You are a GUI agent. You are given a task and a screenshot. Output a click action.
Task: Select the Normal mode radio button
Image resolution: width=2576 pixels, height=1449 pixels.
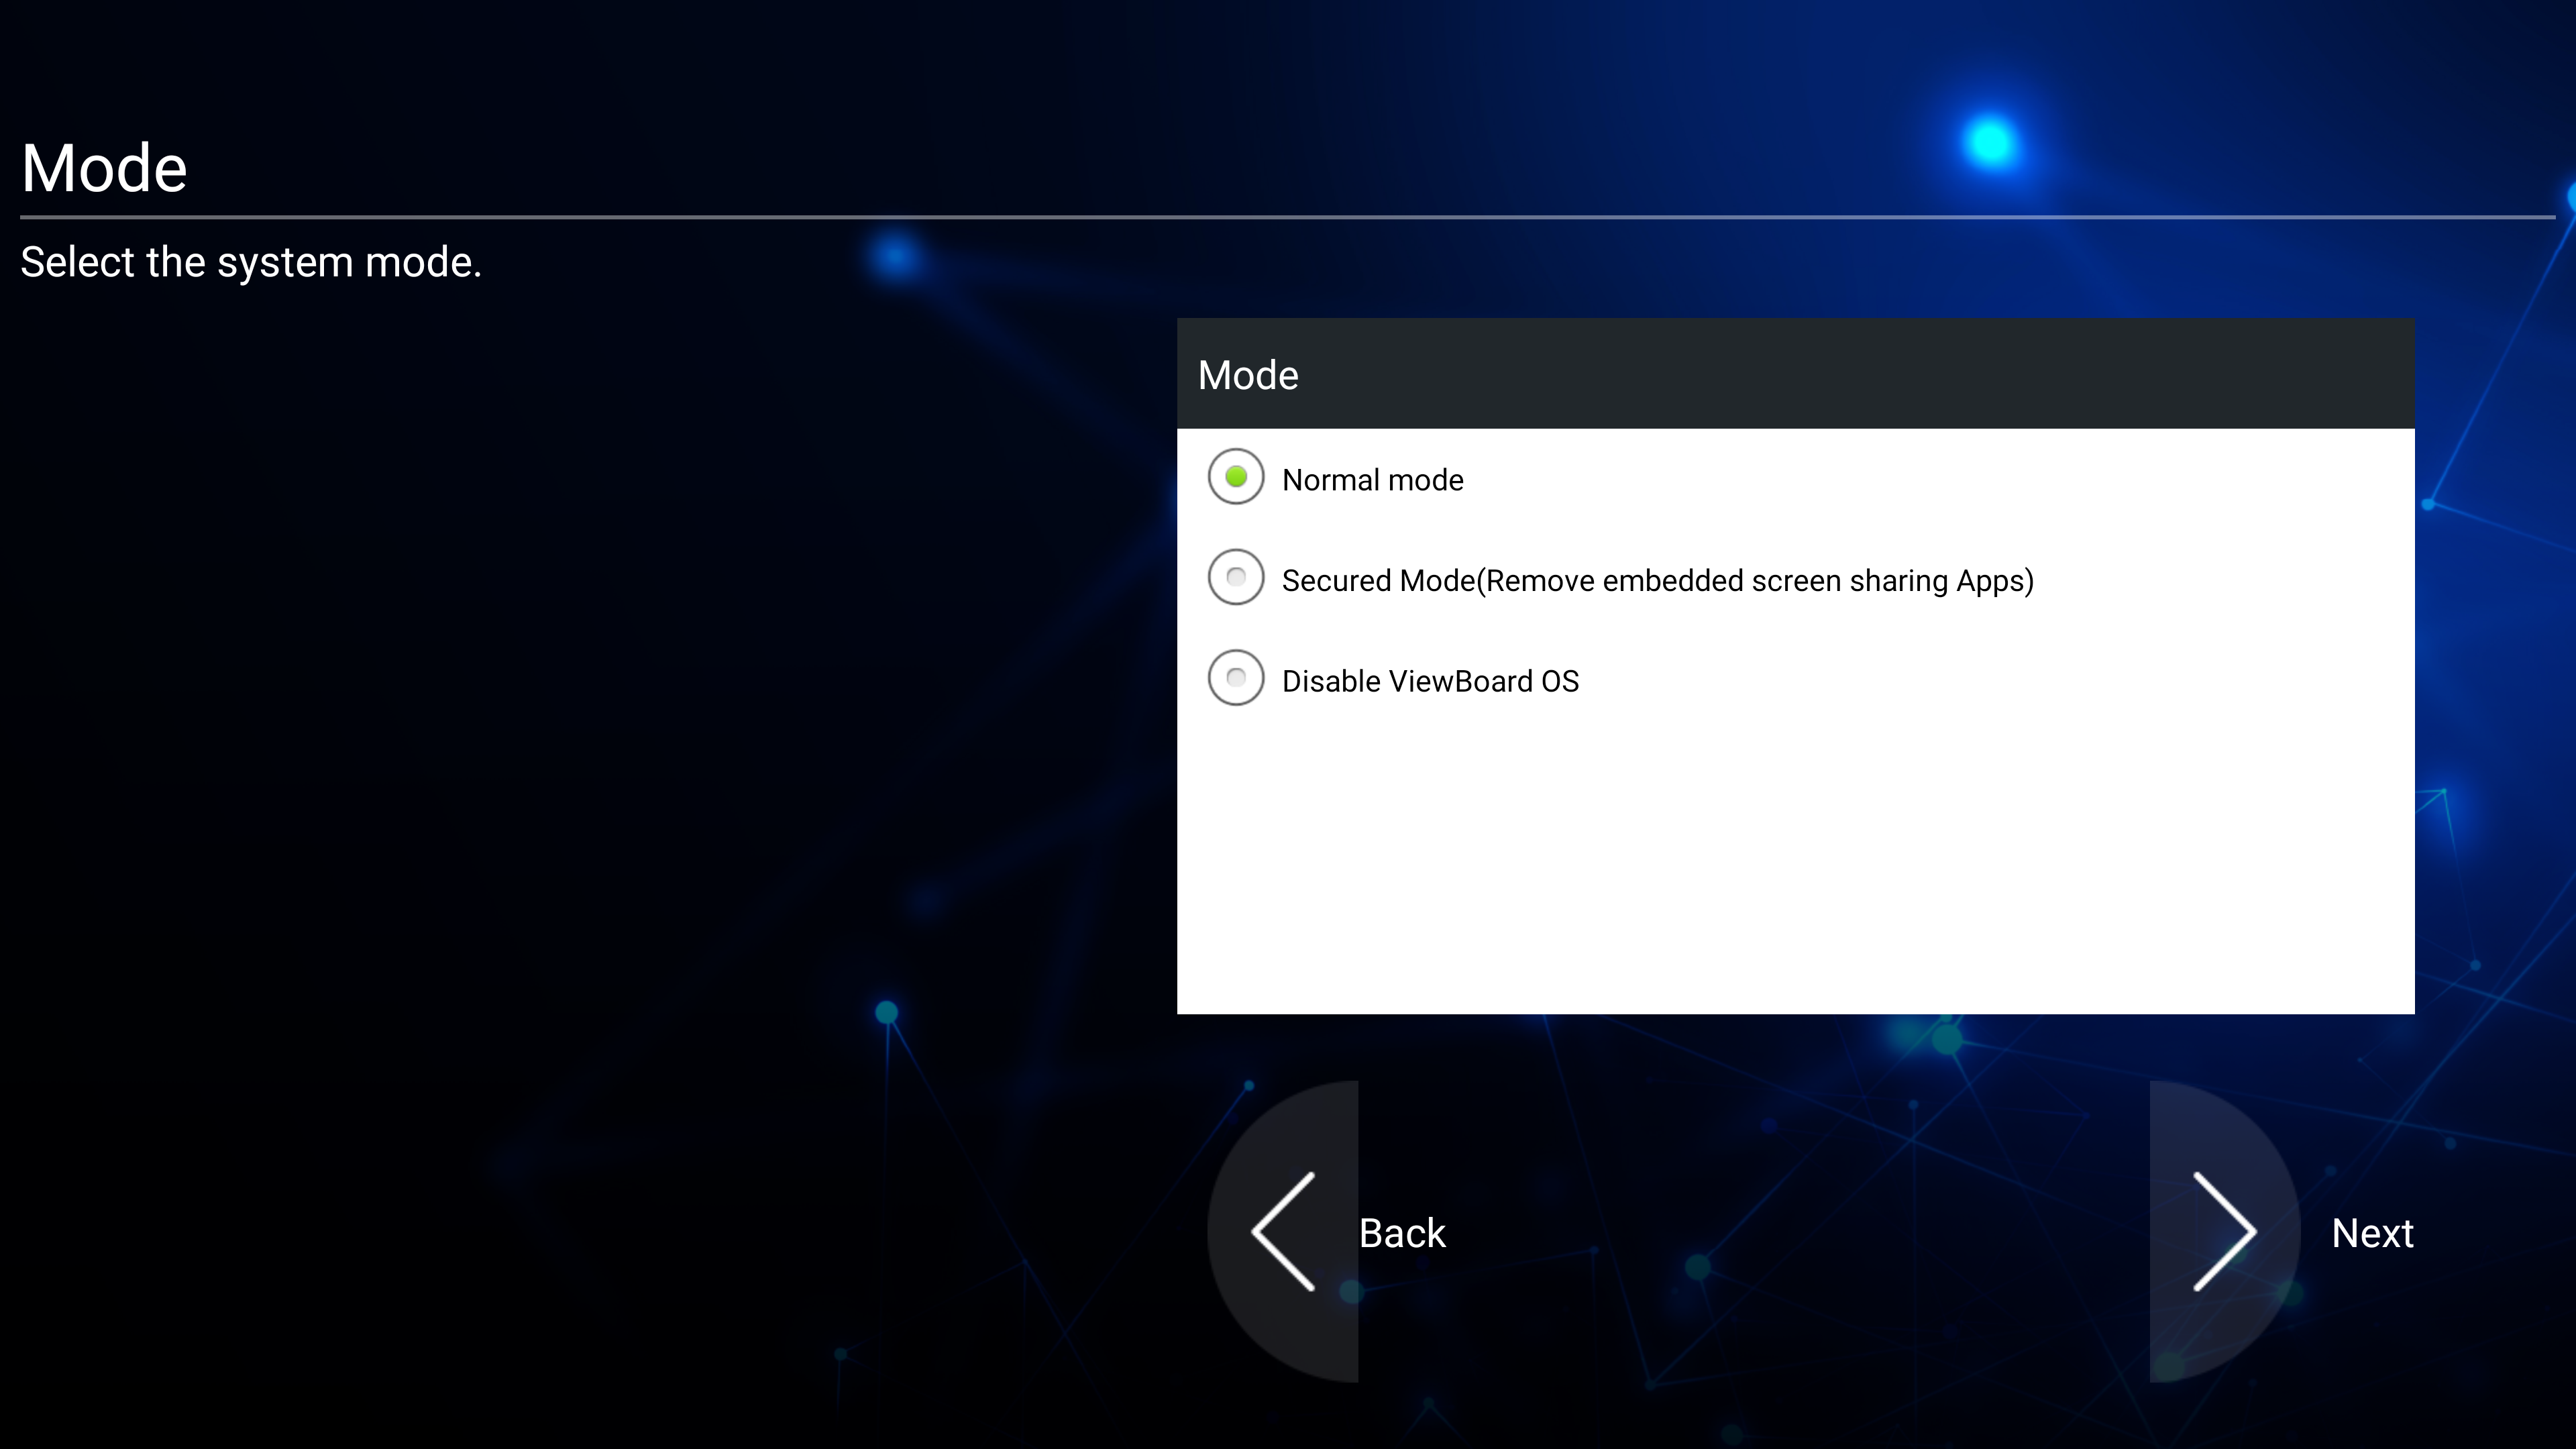[x=1236, y=477]
